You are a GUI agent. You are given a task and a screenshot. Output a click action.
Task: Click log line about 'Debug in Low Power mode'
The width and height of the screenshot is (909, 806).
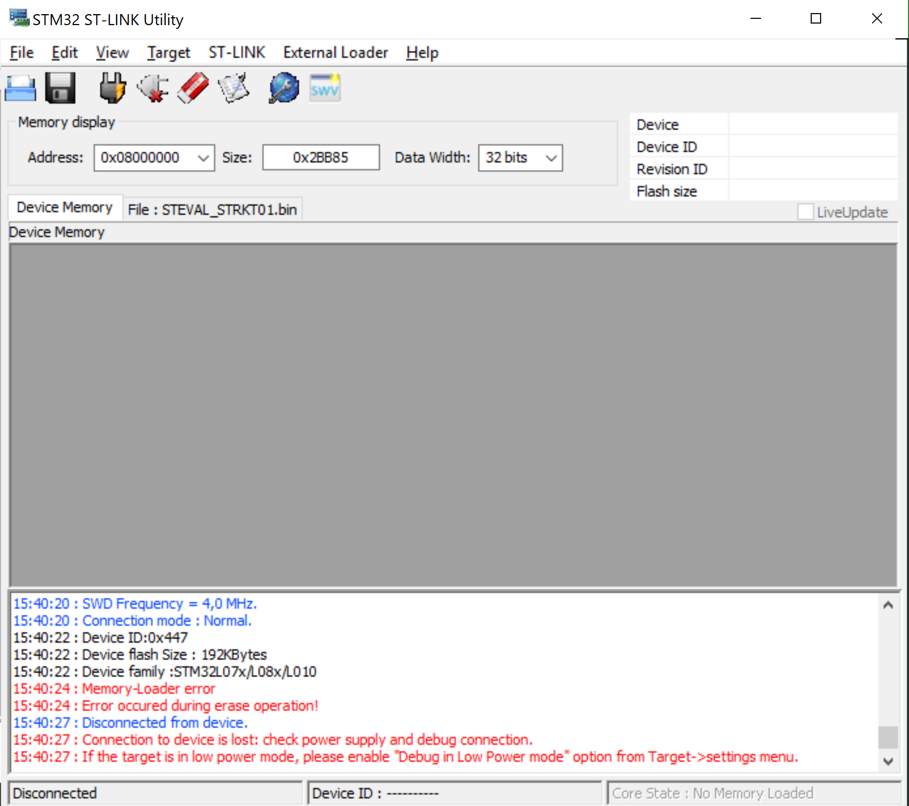(x=405, y=757)
